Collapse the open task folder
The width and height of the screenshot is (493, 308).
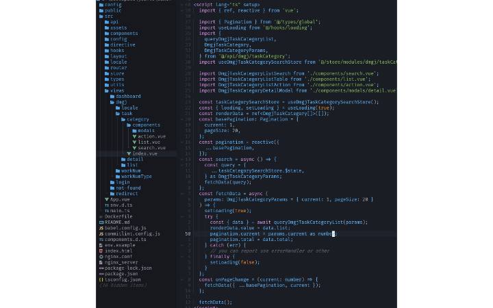tap(118, 114)
